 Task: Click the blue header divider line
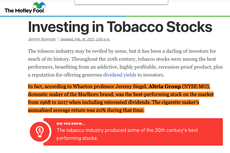pyautogui.click(x=63, y=16)
